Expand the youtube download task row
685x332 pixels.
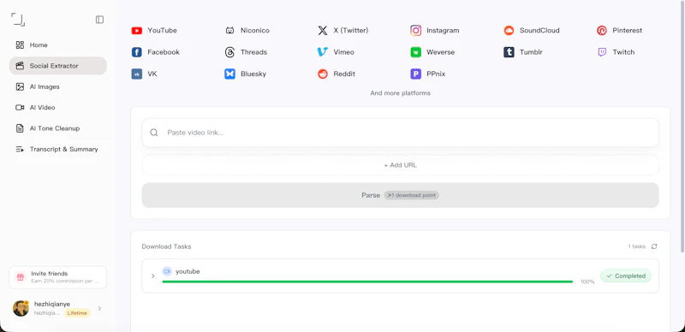153,276
